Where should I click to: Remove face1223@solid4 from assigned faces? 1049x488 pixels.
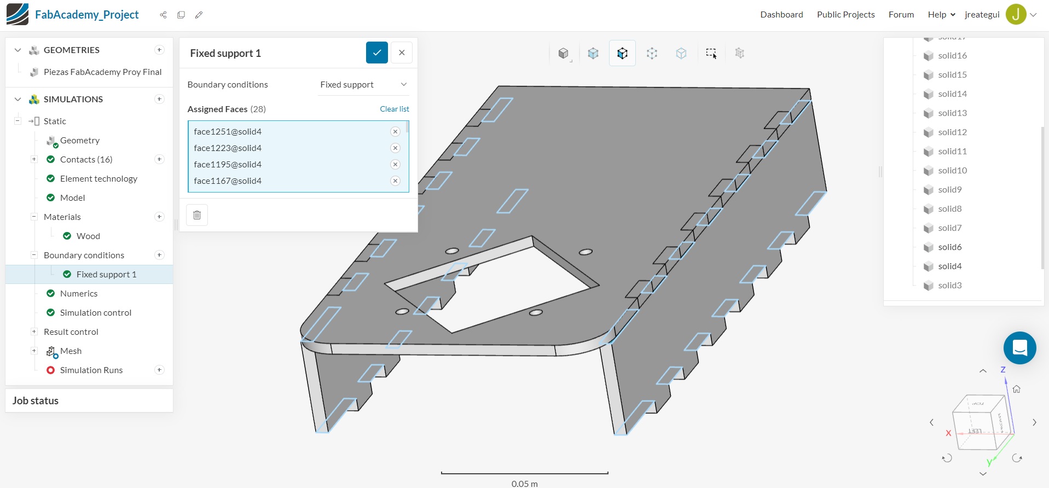[395, 148]
